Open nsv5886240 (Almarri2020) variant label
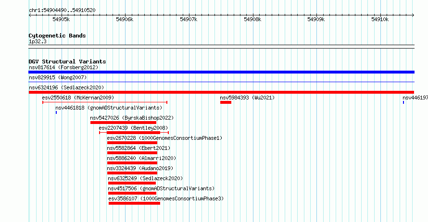The width and height of the screenshot is (428, 222). [x=141, y=158]
